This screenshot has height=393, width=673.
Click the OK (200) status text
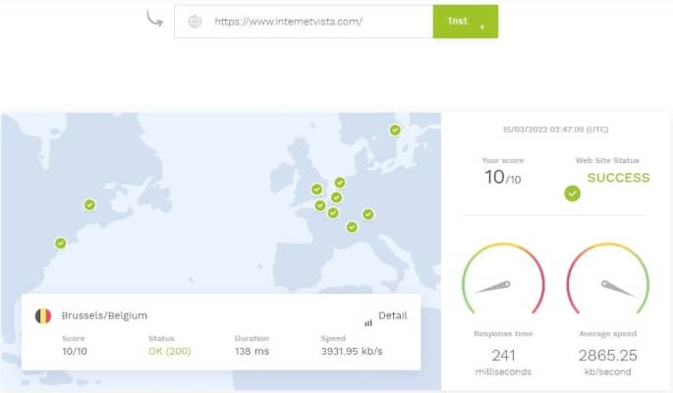170,352
